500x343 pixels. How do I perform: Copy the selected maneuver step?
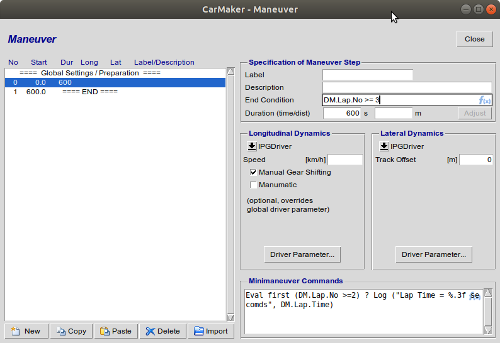coord(71,331)
